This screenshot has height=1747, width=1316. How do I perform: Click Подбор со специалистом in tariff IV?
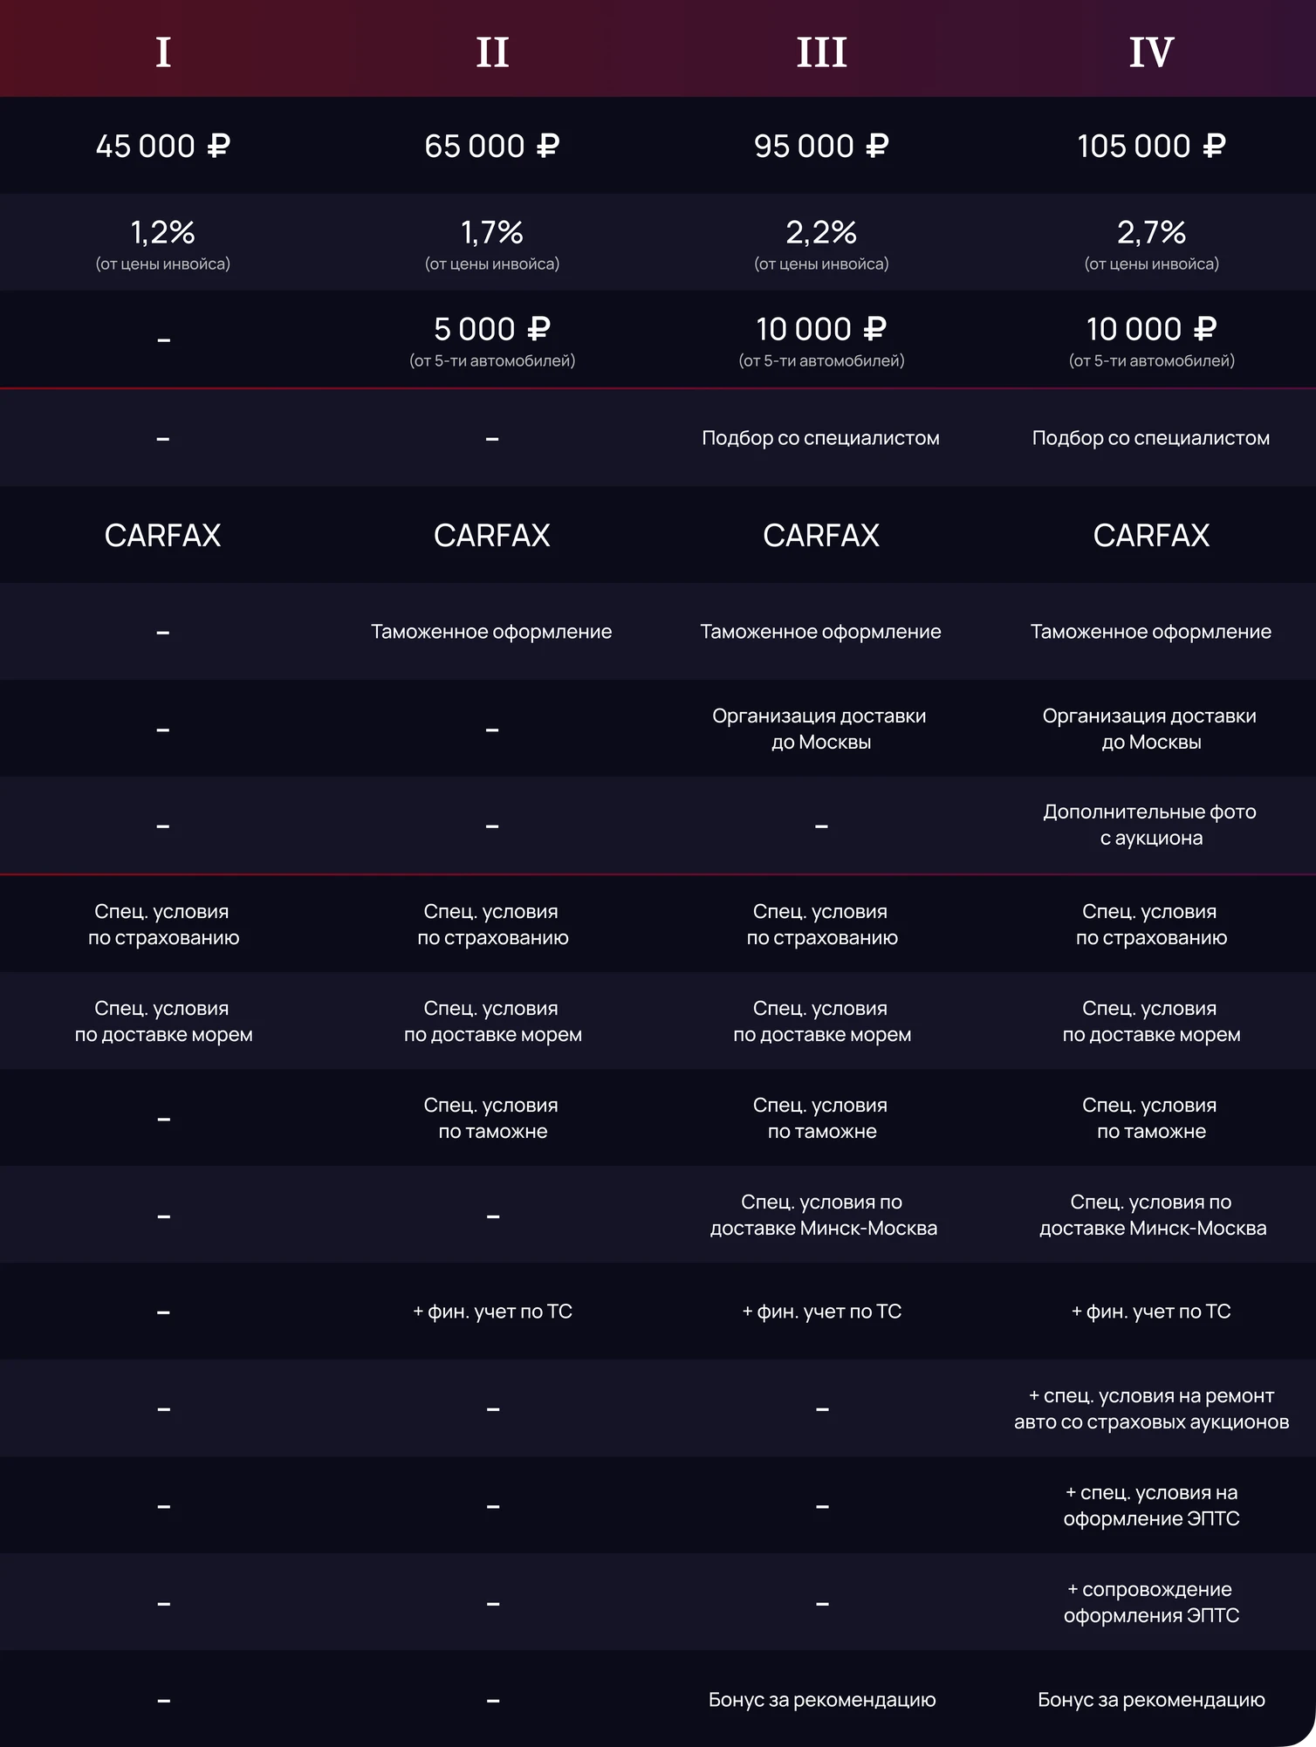coord(1151,438)
